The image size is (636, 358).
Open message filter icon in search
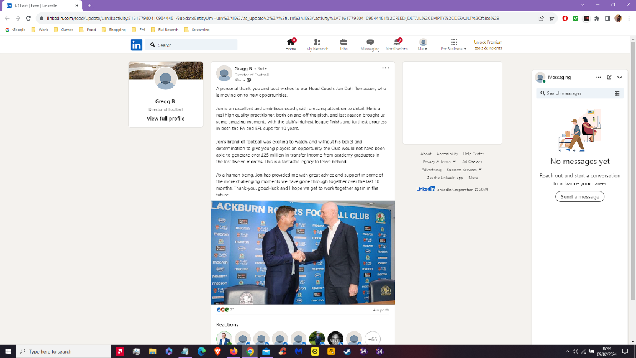(x=617, y=93)
